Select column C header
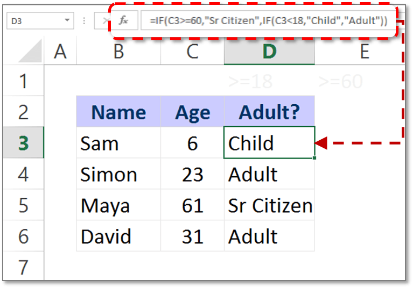The height and width of the screenshot is (288, 413). pyautogui.click(x=192, y=51)
